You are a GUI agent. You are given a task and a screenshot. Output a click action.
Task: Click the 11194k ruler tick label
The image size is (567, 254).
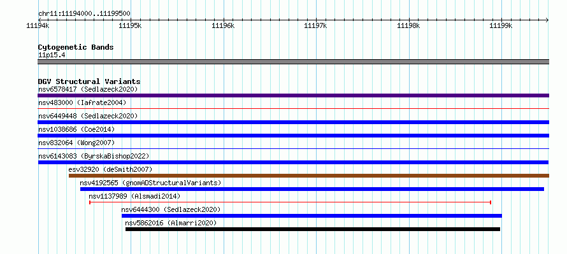[38, 25]
